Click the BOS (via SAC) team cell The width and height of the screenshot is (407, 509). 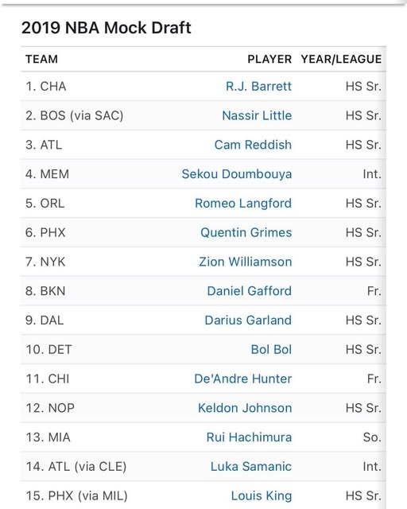74,115
